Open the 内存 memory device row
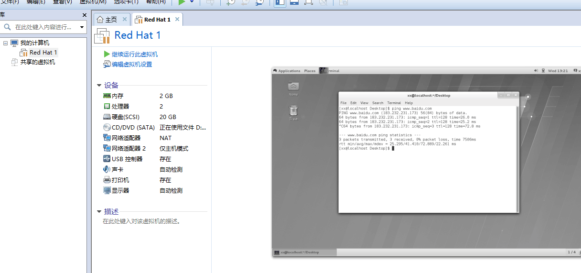The image size is (581, 273). coord(155,96)
